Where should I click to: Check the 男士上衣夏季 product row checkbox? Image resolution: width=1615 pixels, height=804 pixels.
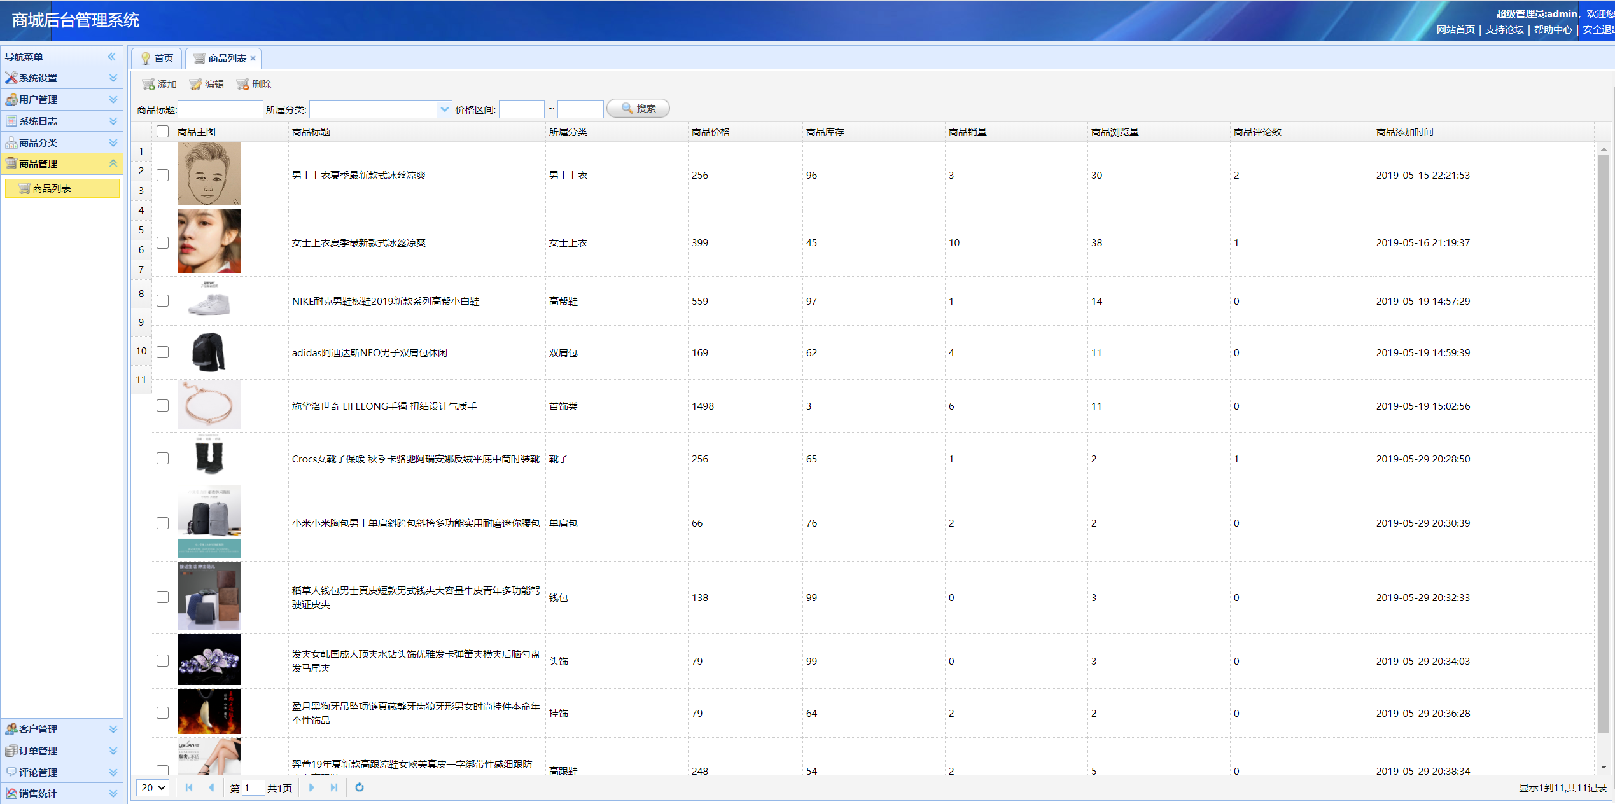coord(163,176)
